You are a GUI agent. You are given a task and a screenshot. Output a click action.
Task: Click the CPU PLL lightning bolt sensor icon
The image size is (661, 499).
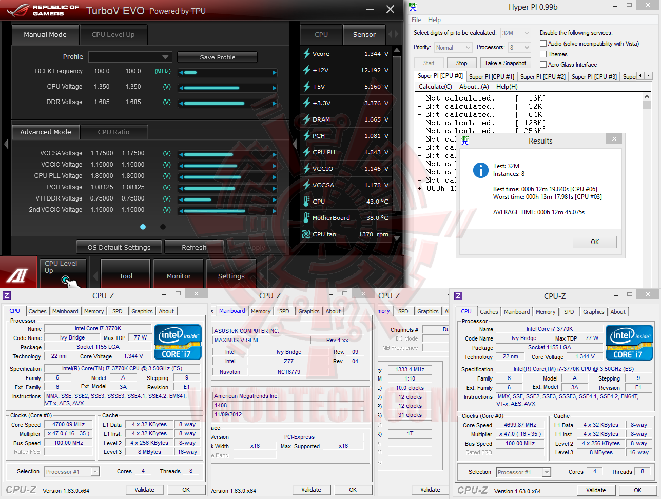click(x=307, y=152)
